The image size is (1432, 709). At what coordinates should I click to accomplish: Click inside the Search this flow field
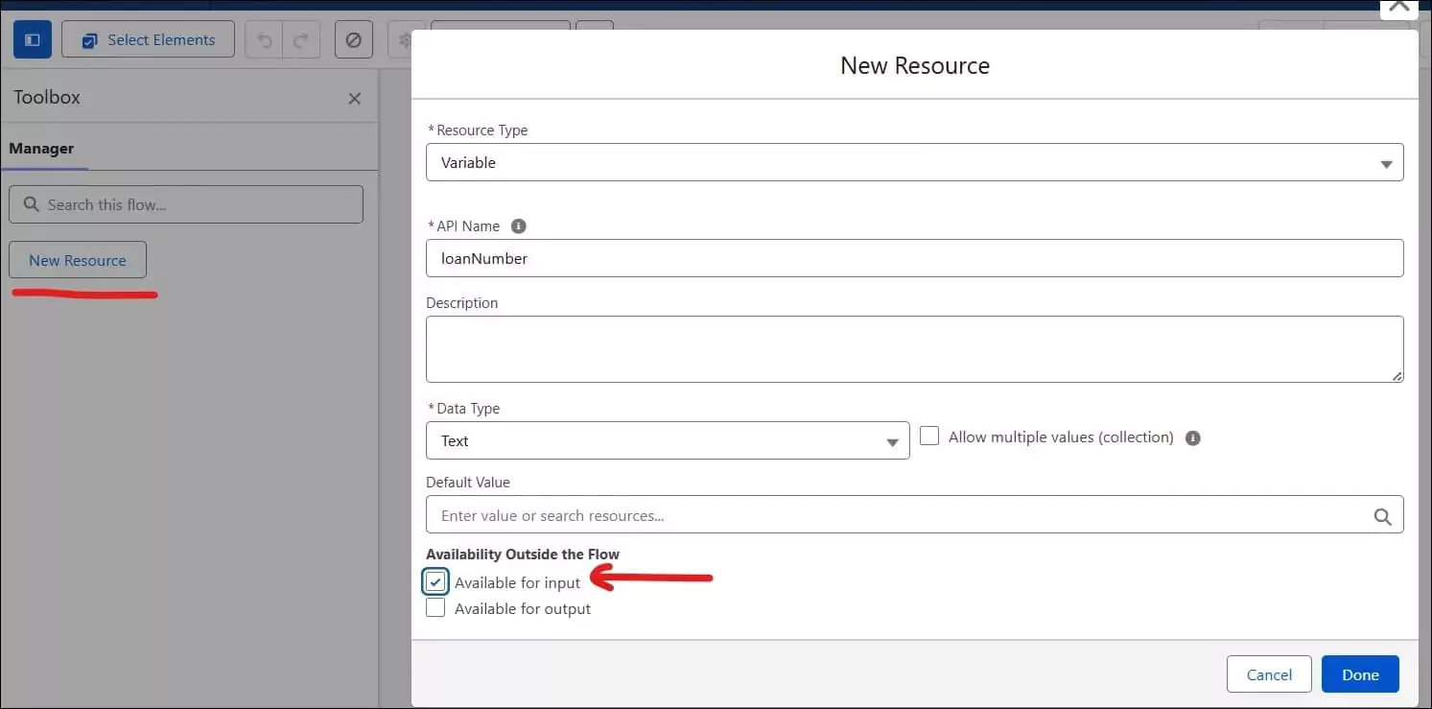[186, 203]
